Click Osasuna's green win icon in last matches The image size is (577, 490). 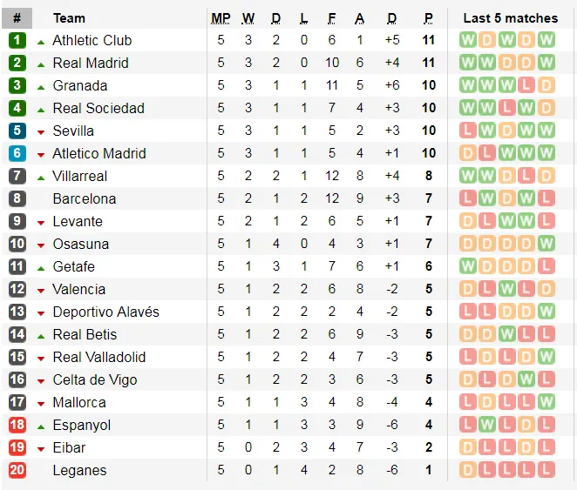546,244
